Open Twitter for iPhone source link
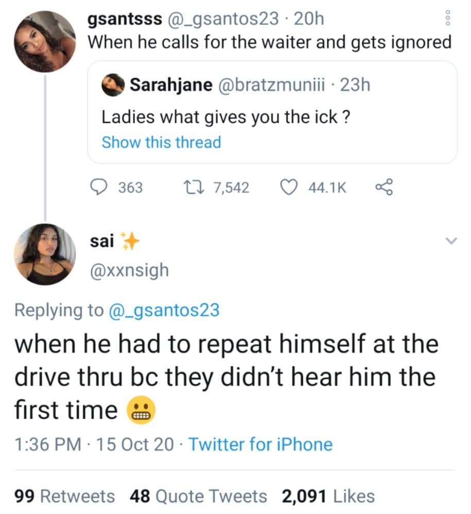The width and height of the screenshot is (471, 514). [x=260, y=445]
